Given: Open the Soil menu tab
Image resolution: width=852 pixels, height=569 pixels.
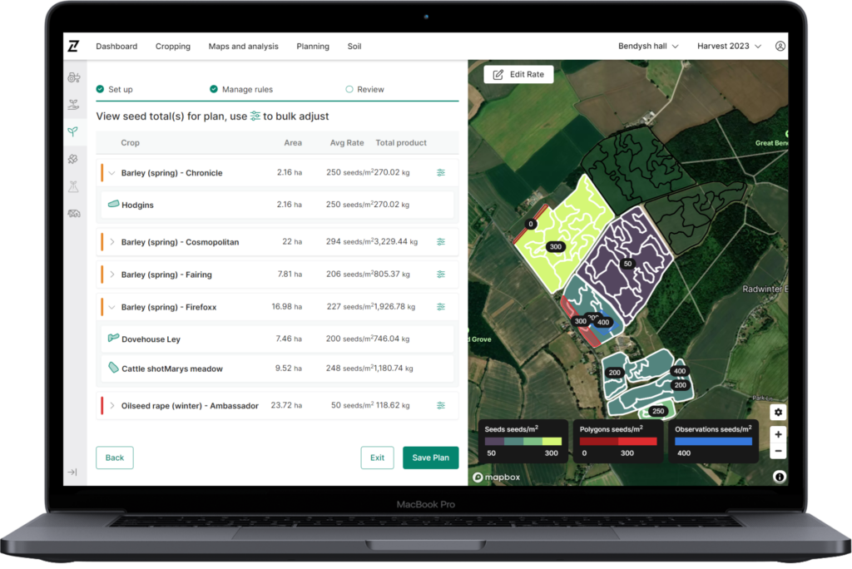Looking at the screenshot, I should click(354, 47).
